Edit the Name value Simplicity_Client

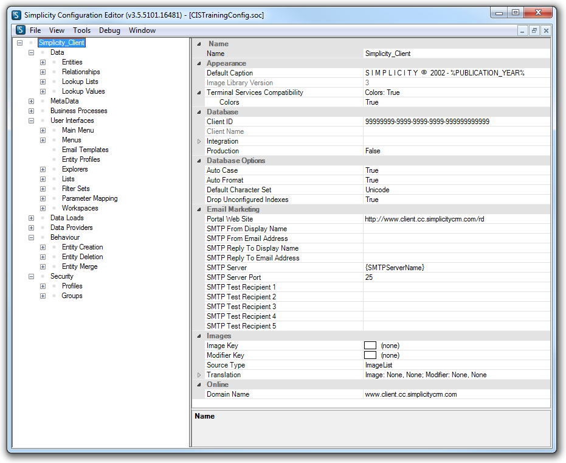click(457, 54)
